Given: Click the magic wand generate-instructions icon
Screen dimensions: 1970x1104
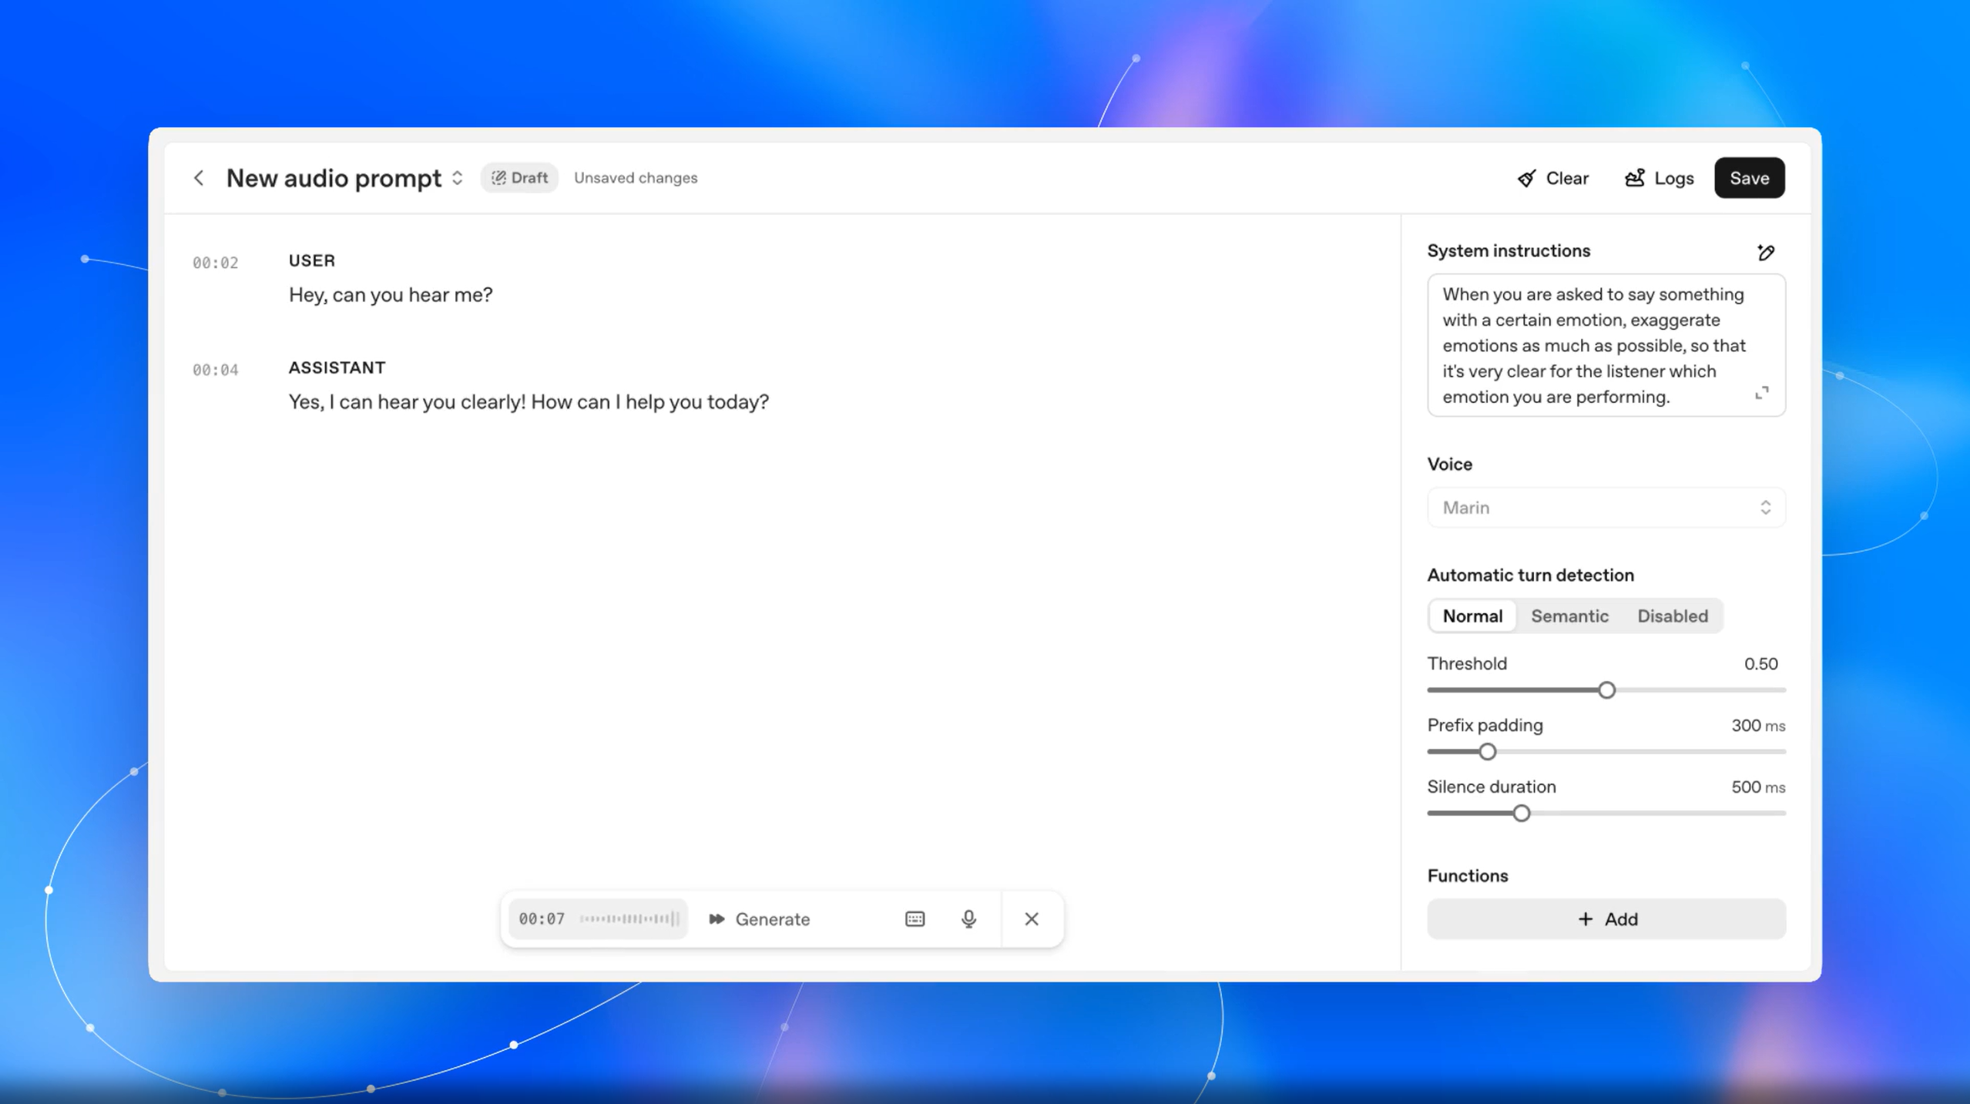Looking at the screenshot, I should coord(1766,252).
